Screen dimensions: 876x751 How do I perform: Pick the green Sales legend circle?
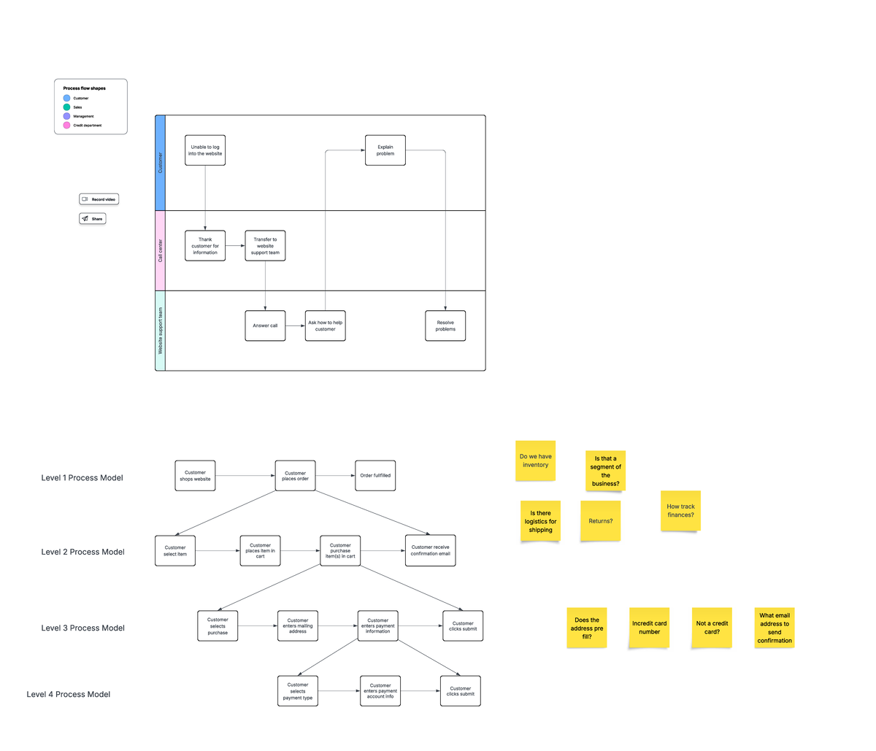pyautogui.click(x=66, y=107)
